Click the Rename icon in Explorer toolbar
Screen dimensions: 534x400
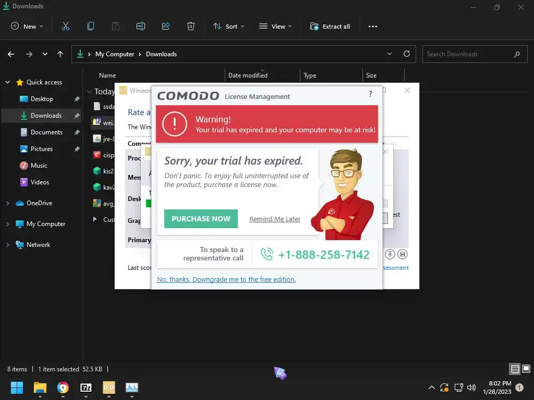click(141, 26)
